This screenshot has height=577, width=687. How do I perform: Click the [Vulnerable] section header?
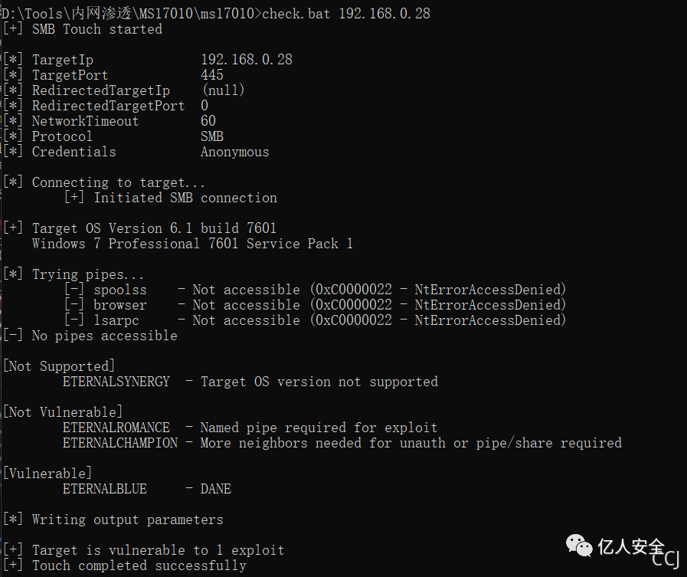pyautogui.click(x=47, y=474)
